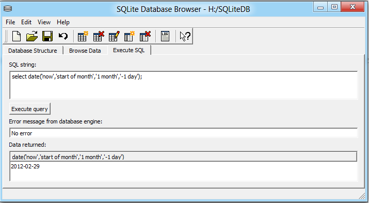Click inside the SQL string text box
This screenshot has height=203, width=369.
point(184,85)
